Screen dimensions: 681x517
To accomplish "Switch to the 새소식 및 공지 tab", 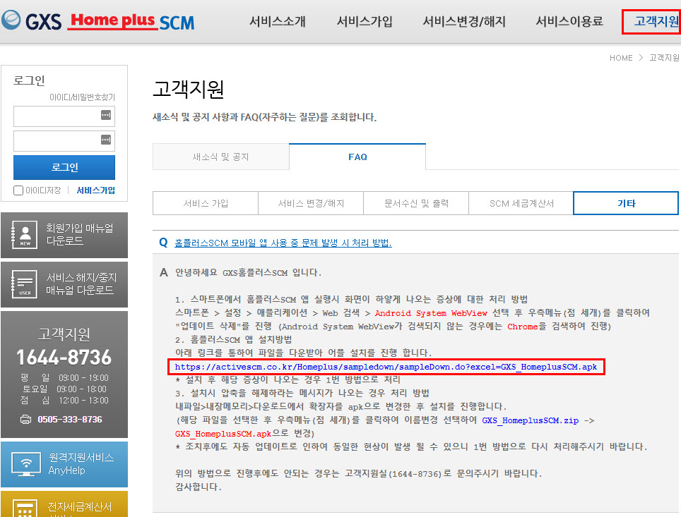I will click(220, 157).
